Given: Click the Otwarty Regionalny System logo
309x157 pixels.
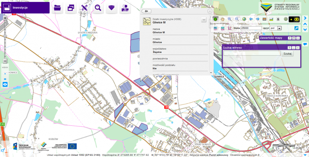Looking at the screenshot, I should tap(280, 8).
